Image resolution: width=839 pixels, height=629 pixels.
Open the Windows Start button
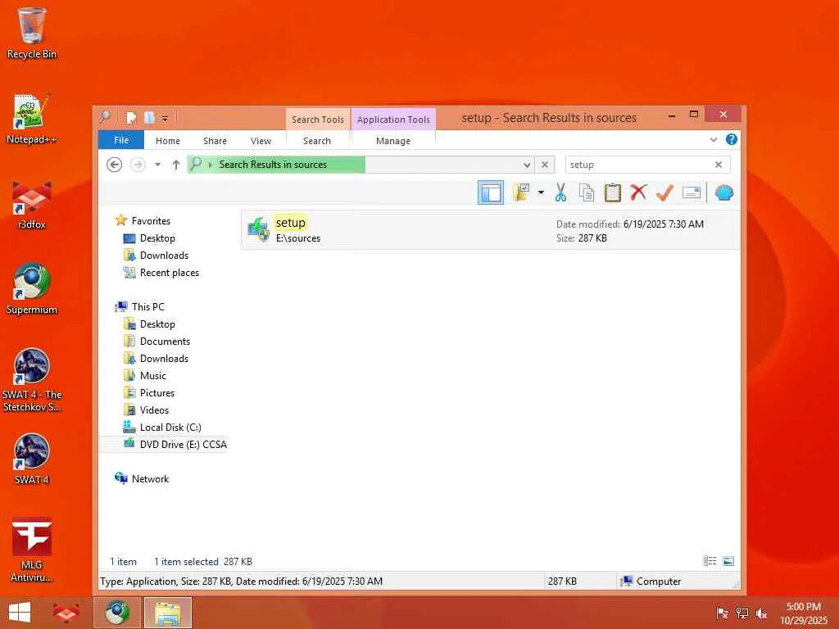point(20,613)
